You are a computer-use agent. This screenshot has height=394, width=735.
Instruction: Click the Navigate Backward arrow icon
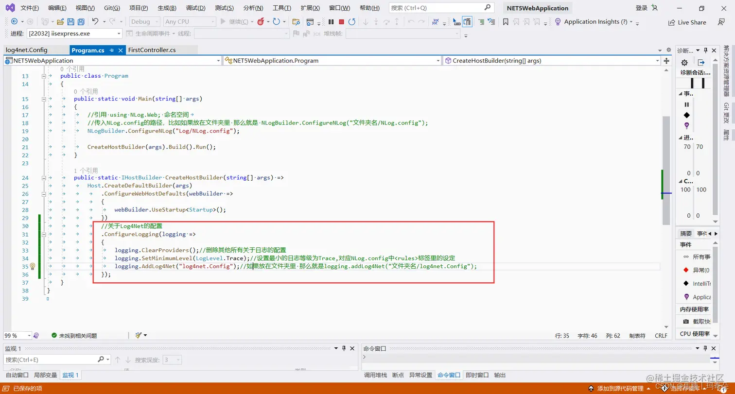(14, 21)
